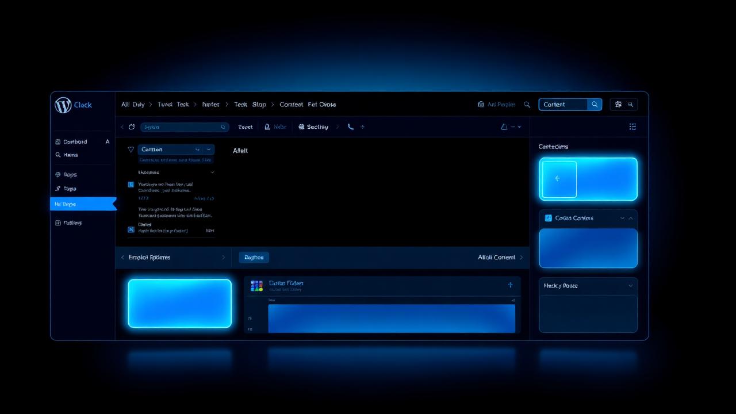
Task: Click the Aru Perples link
Action: click(x=501, y=105)
